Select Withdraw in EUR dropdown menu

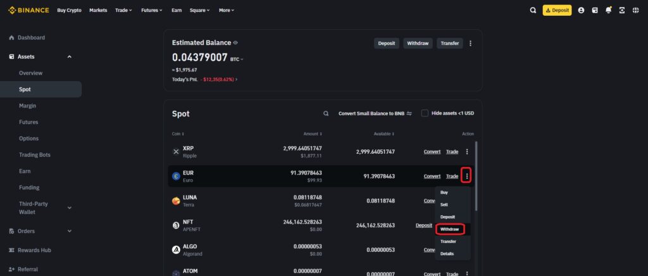click(x=450, y=229)
